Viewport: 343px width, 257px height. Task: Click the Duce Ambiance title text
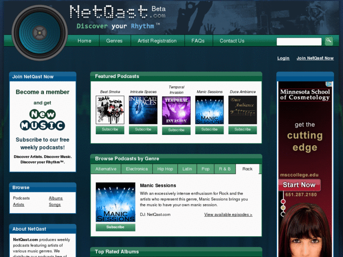point(243,92)
